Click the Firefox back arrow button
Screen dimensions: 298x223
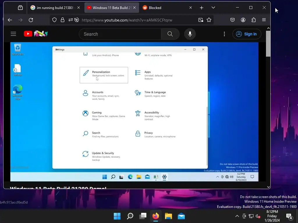(10, 20)
